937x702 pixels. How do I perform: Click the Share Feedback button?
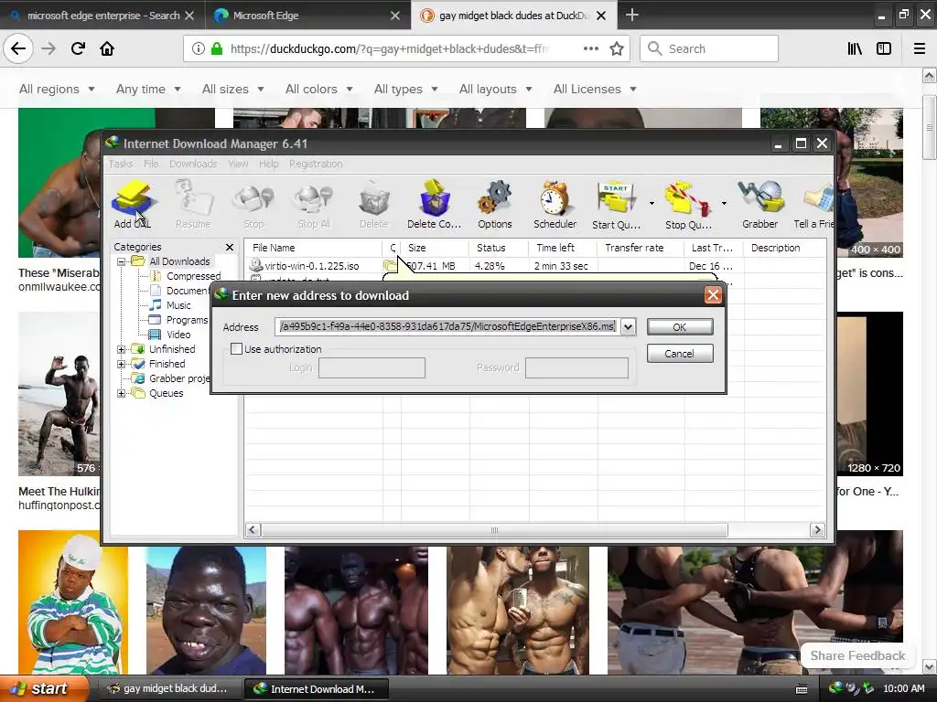coord(857,655)
